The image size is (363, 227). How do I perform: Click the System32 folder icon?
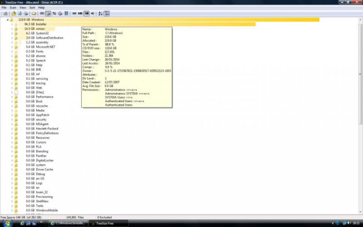[x=16, y=33]
